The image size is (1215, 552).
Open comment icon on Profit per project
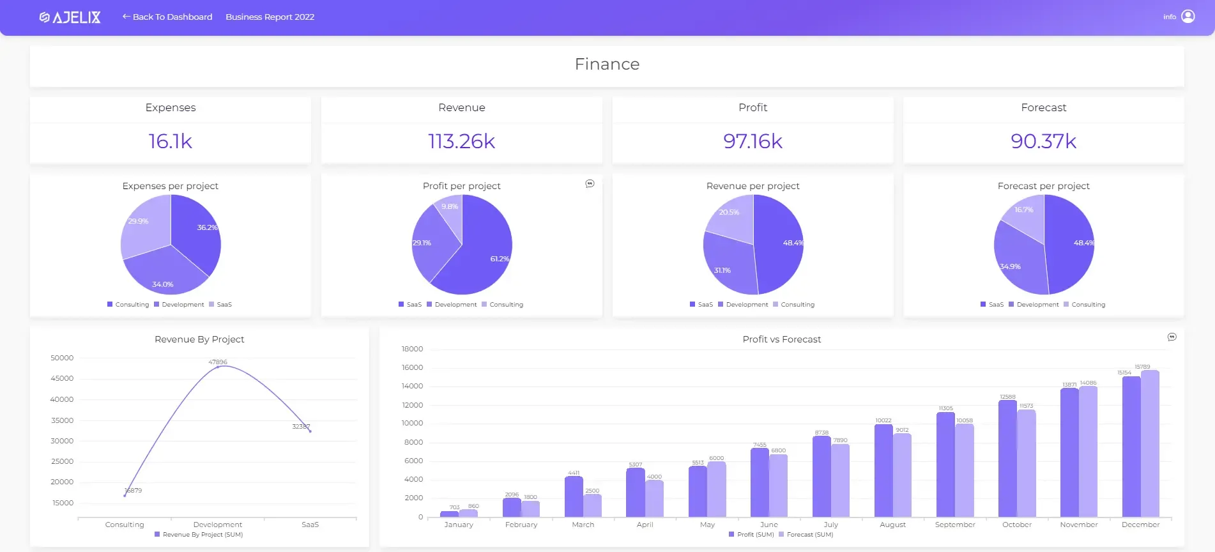pyautogui.click(x=590, y=184)
